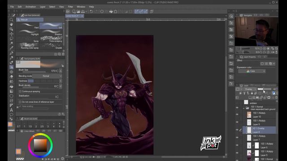Open the Brush density dynamics button

(61, 86)
